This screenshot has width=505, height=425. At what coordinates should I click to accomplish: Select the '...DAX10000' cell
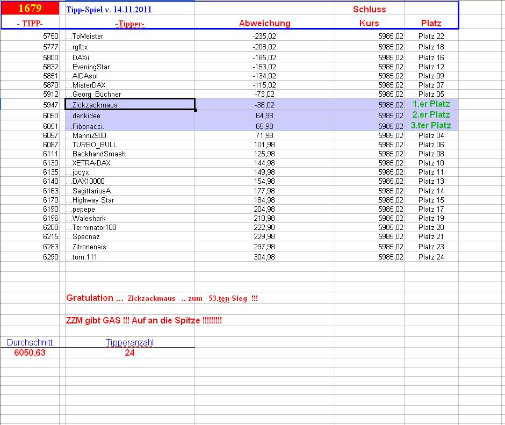point(130,181)
